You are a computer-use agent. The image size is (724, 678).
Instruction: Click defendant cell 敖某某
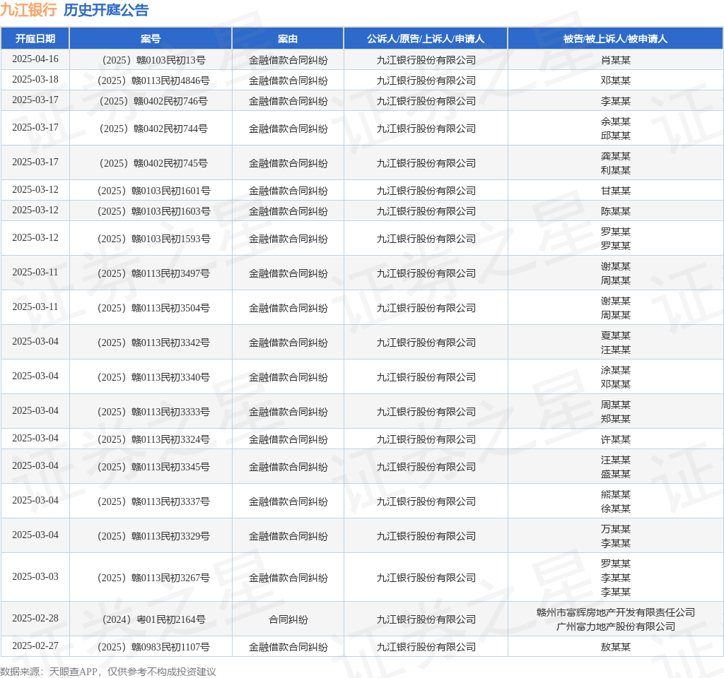[x=616, y=647]
